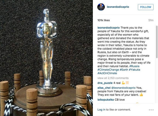The height and width of the screenshot is (116, 158).
Task: Click the Follow button
Action: [x=146, y=7]
